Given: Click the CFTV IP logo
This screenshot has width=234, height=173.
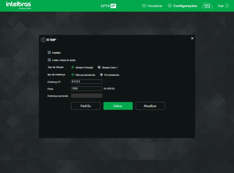Looking at the screenshot, I should point(109,6).
